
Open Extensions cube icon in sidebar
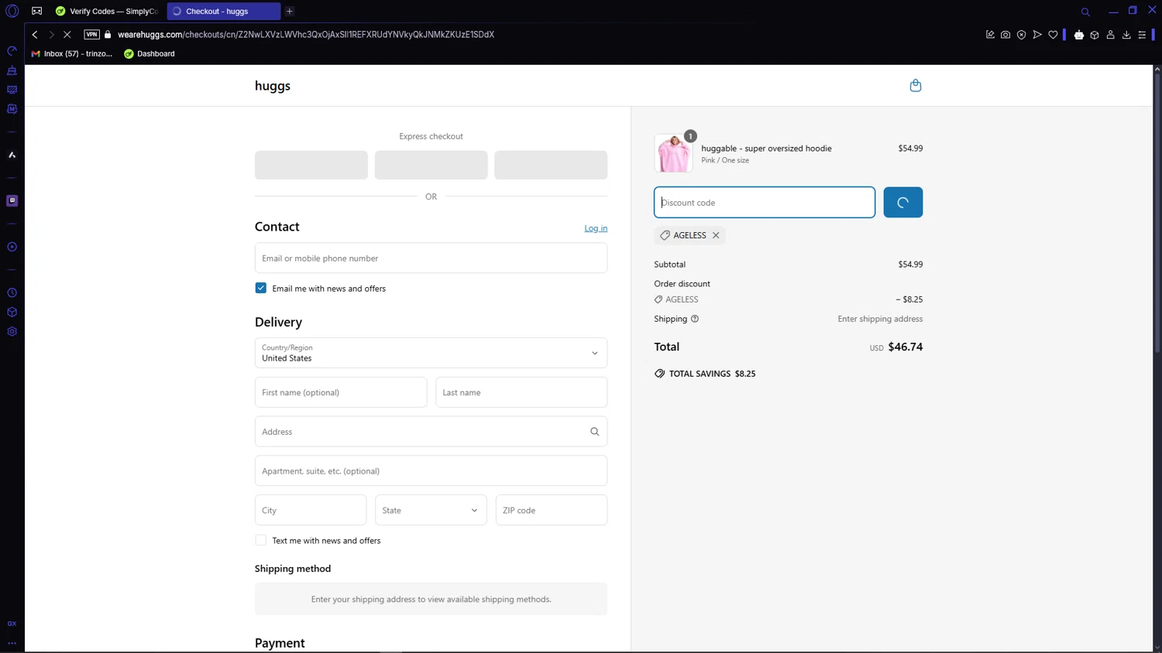click(x=12, y=313)
